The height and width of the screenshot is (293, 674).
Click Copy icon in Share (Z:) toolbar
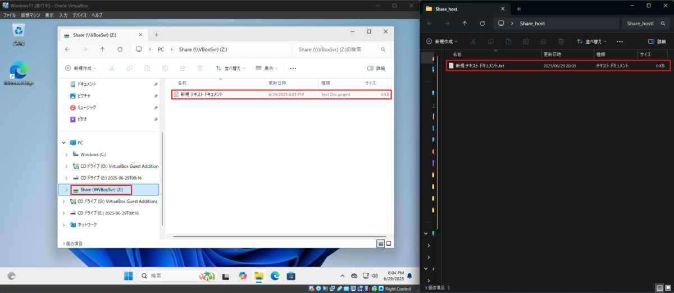click(130, 68)
